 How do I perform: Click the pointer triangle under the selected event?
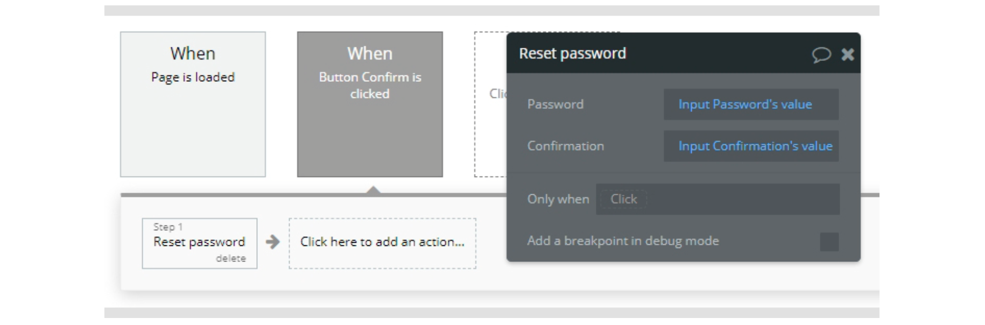pos(373,189)
